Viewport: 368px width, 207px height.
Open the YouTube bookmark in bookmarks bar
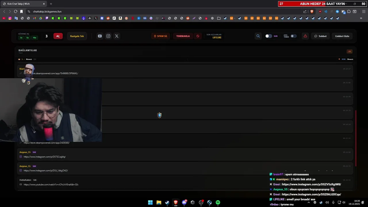(x=4, y=18)
